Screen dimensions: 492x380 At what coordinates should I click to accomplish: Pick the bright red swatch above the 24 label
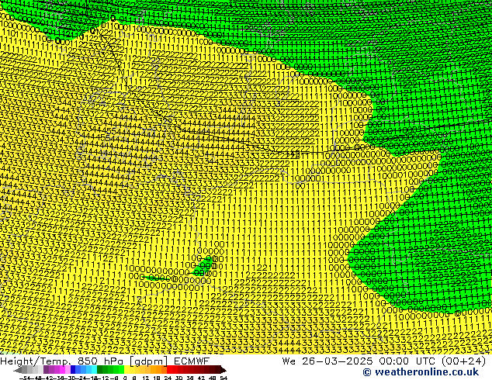click(x=169, y=369)
